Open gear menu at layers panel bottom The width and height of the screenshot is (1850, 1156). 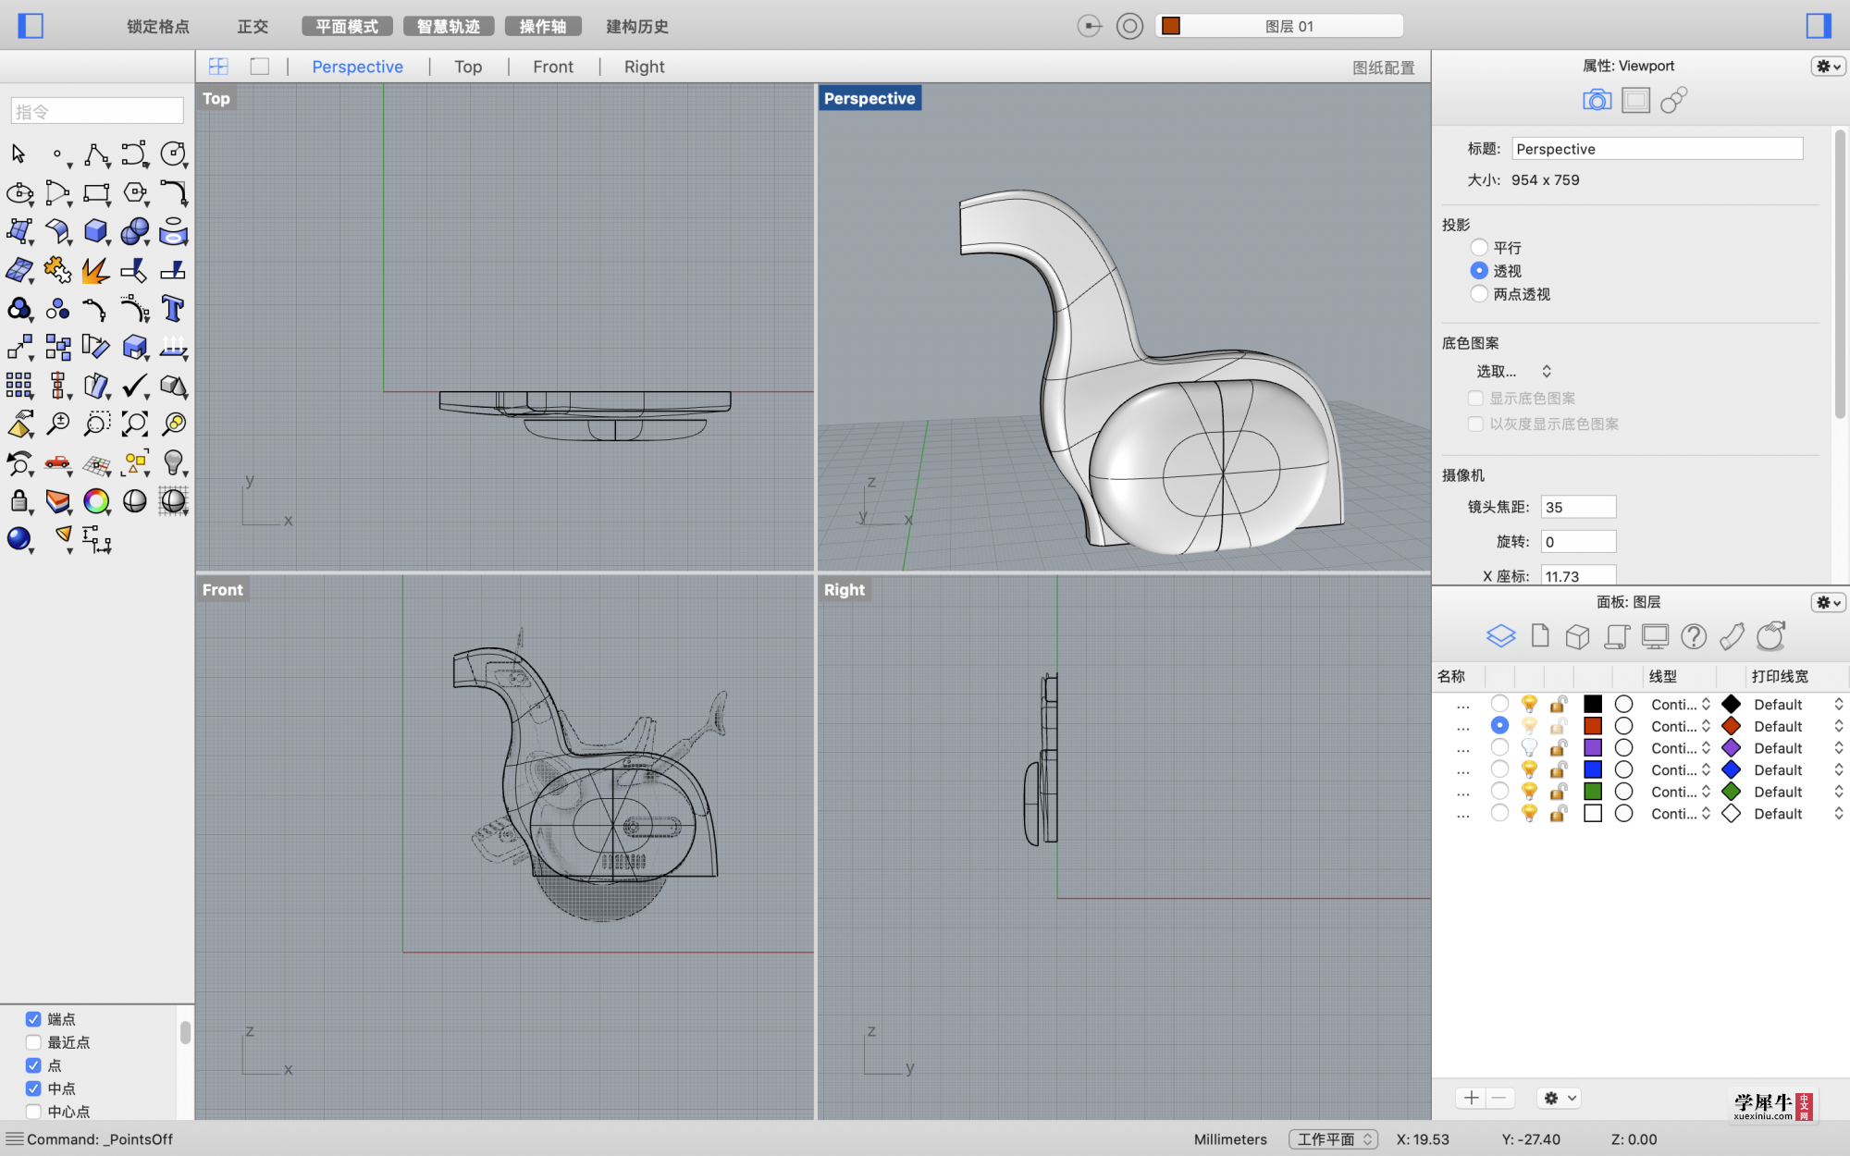tap(1558, 1098)
